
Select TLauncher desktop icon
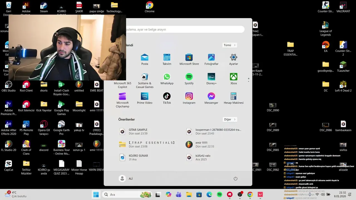[343, 67]
